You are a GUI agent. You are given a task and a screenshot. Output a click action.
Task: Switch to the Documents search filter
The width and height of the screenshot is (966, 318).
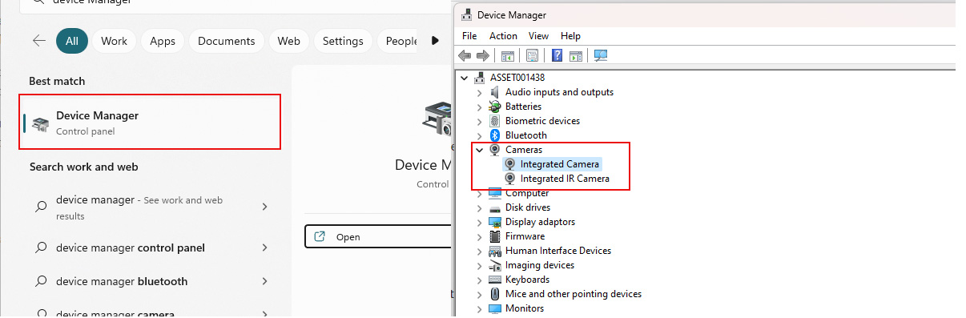point(226,41)
